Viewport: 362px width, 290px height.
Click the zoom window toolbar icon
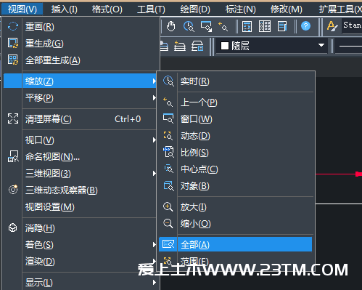tap(206, 26)
